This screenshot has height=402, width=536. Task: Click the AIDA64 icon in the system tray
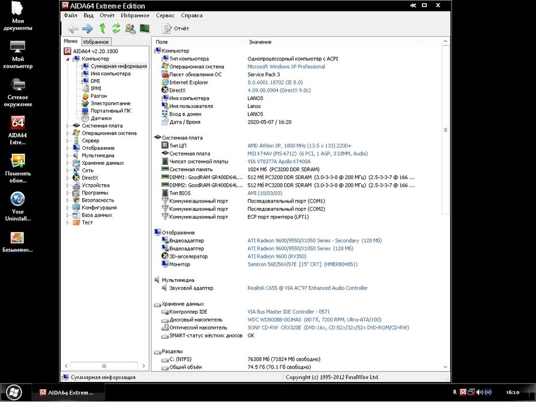[x=463, y=392]
